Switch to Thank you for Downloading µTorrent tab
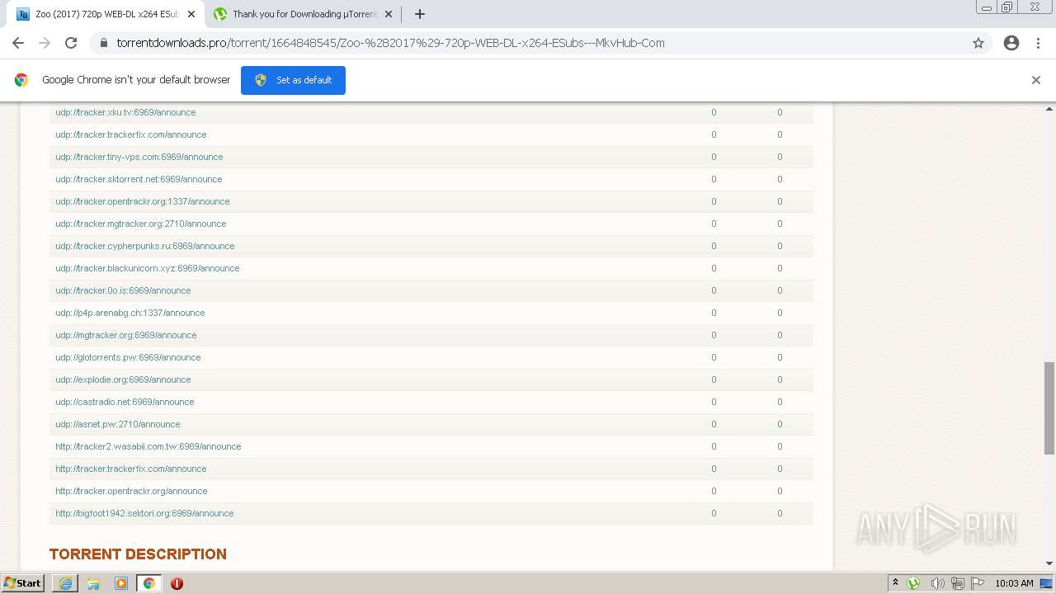This screenshot has width=1056, height=594. point(304,14)
